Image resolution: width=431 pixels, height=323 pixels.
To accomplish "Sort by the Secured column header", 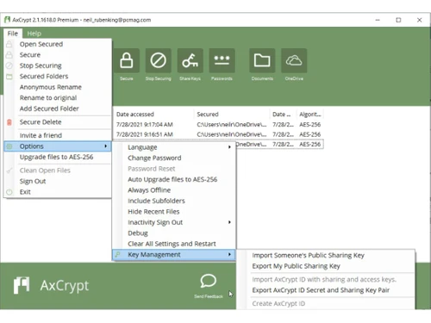I will coord(232,115).
